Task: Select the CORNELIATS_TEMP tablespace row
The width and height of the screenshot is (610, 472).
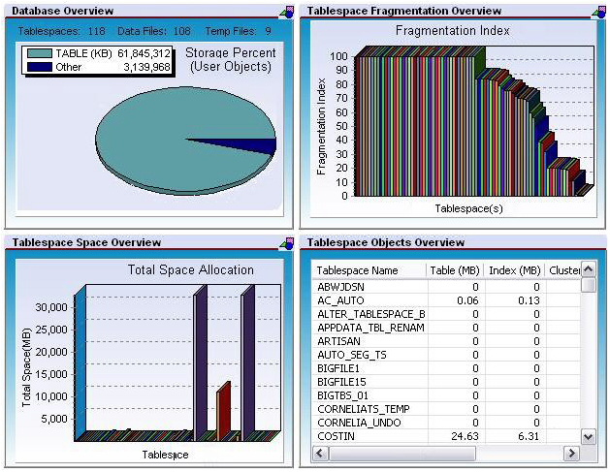Action: (x=447, y=409)
